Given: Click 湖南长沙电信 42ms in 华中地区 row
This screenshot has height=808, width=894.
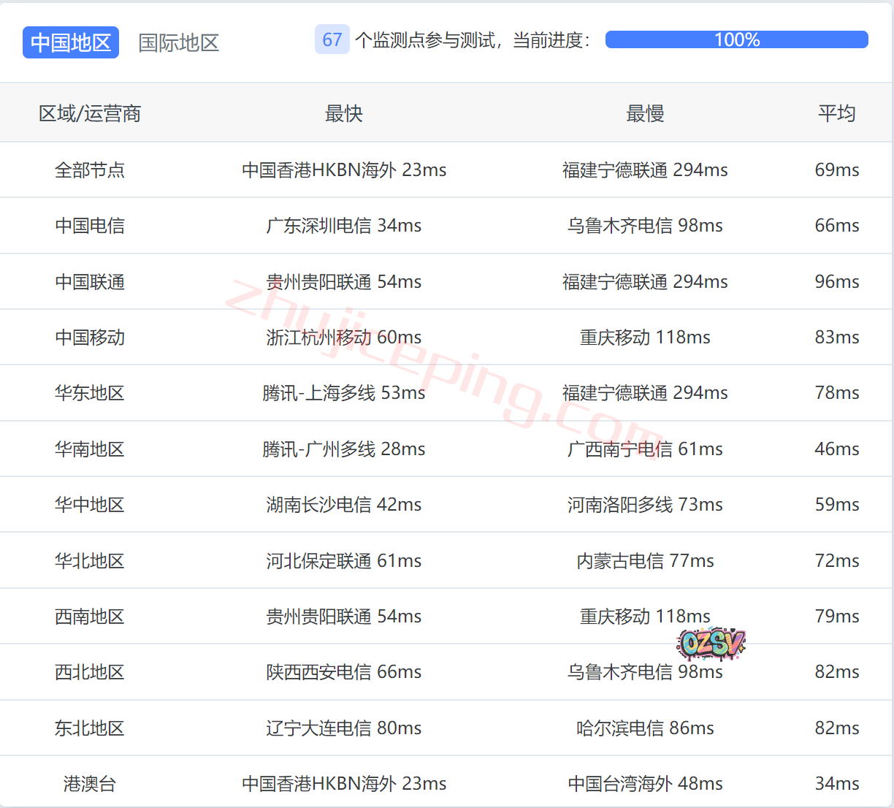Looking at the screenshot, I should [x=344, y=505].
